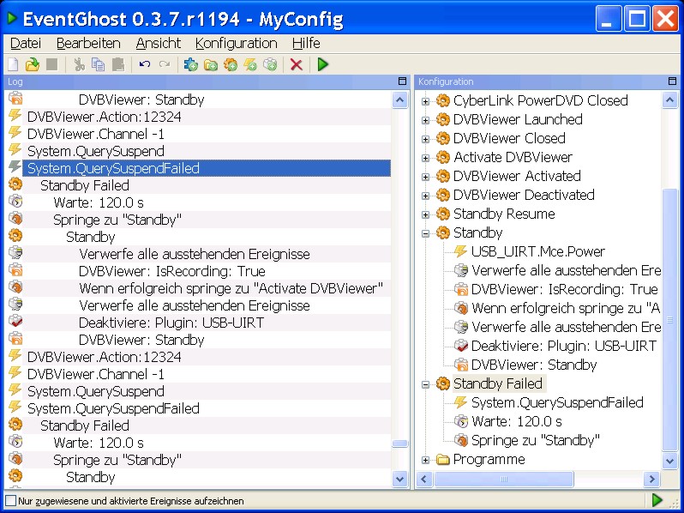The width and height of the screenshot is (684, 513).
Task: Click the Log scrollbar down arrow
Action: [x=400, y=479]
